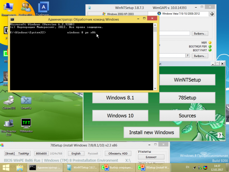Click the X:\Windows\System32> prompt text

(x=28, y=32)
